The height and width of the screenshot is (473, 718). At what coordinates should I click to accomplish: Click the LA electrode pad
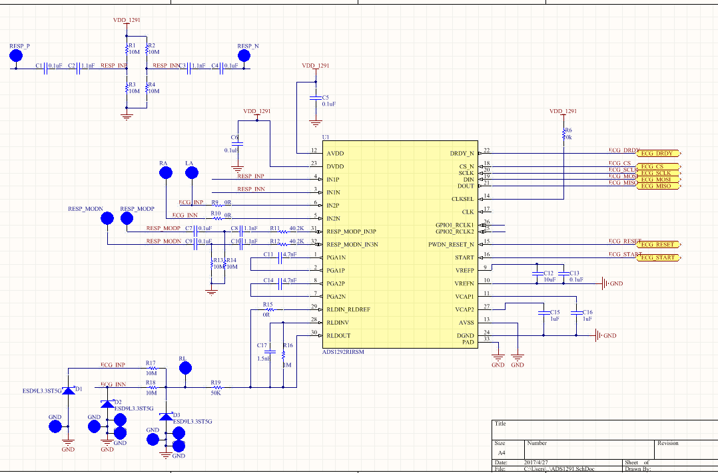[x=191, y=173]
